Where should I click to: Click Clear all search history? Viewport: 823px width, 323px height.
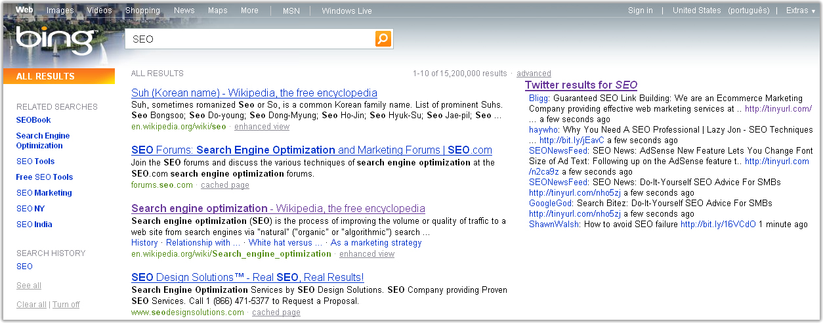[32, 305]
